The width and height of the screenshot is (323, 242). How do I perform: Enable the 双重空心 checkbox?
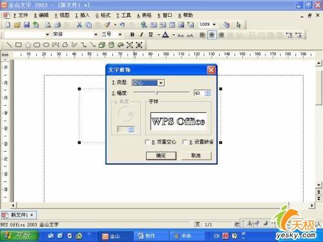click(x=147, y=142)
